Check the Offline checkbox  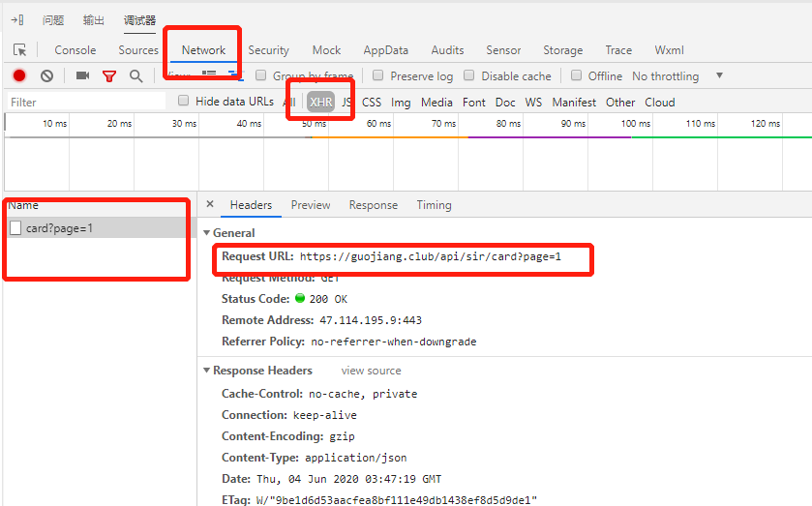576,75
